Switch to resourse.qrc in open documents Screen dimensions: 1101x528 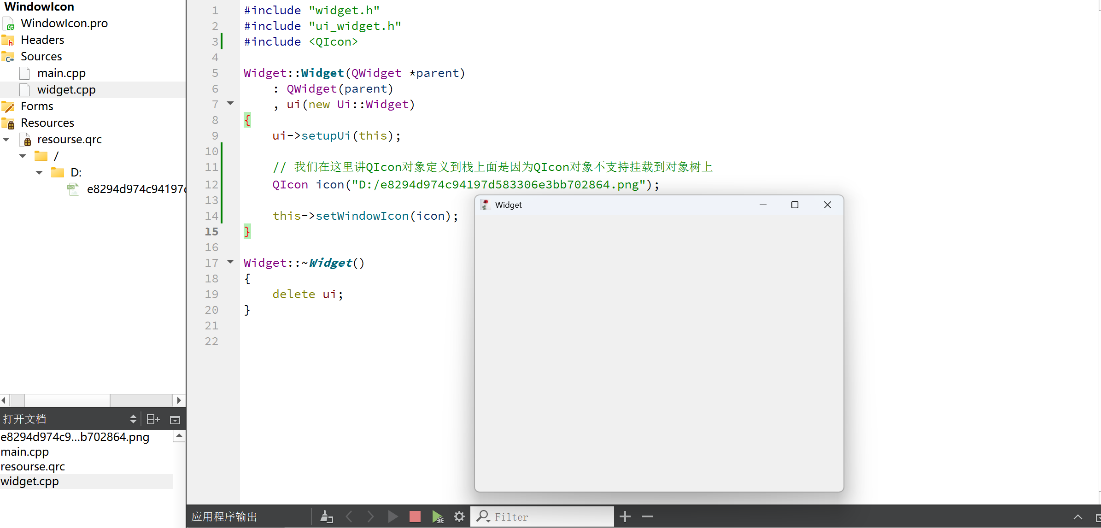33,467
